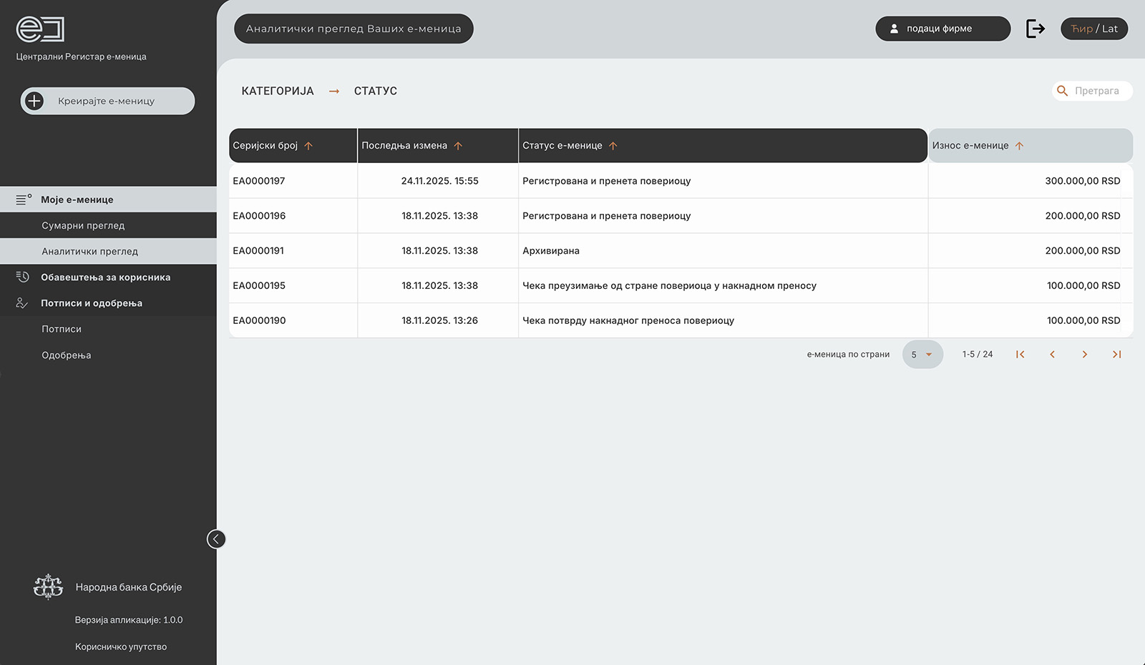Switch language with Ћир / Lat toggle
The height and width of the screenshot is (665, 1145).
click(1093, 29)
